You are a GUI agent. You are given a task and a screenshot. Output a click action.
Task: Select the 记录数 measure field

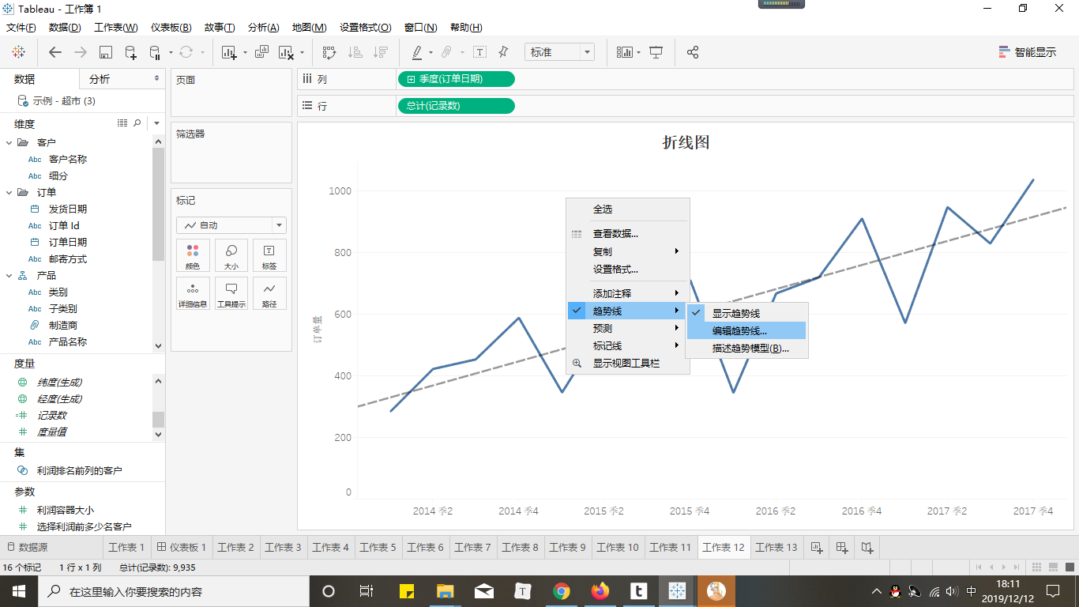(51, 415)
